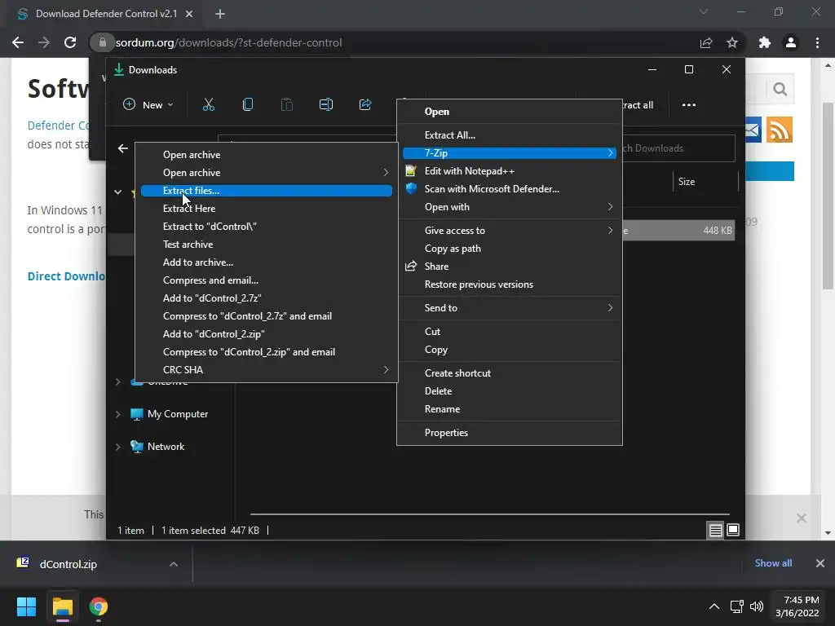This screenshot has height=626, width=835.
Task: Click the back arrow in Downloads window
Action: point(123,148)
